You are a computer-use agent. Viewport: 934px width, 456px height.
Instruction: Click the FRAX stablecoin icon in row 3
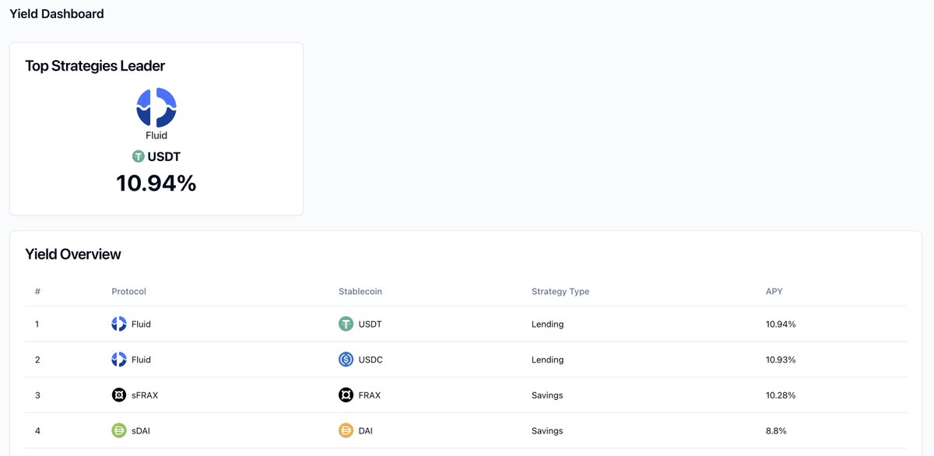(x=346, y=395)
